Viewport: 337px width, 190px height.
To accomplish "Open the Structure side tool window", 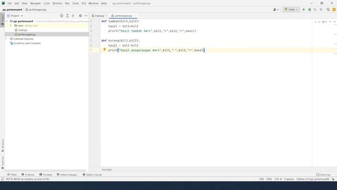I will point(3,146).
